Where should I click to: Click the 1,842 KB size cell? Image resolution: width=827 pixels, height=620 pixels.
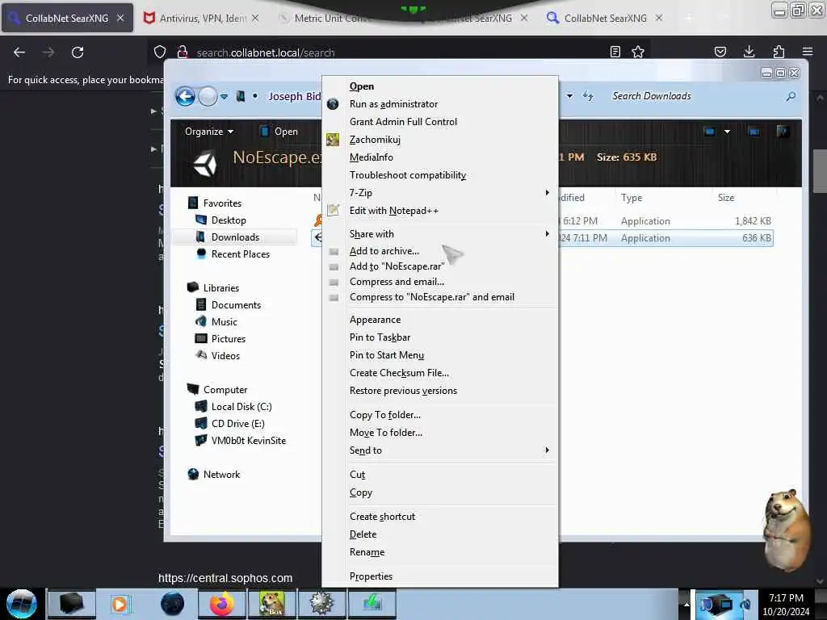[753, 221]
